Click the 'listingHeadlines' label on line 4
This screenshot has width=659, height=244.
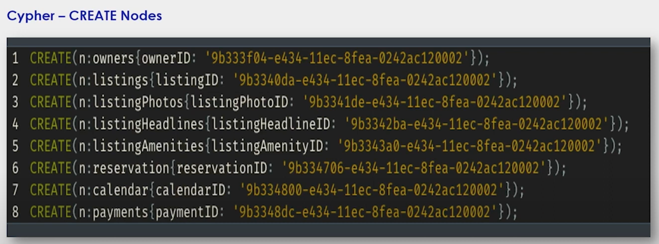point(148,124)
